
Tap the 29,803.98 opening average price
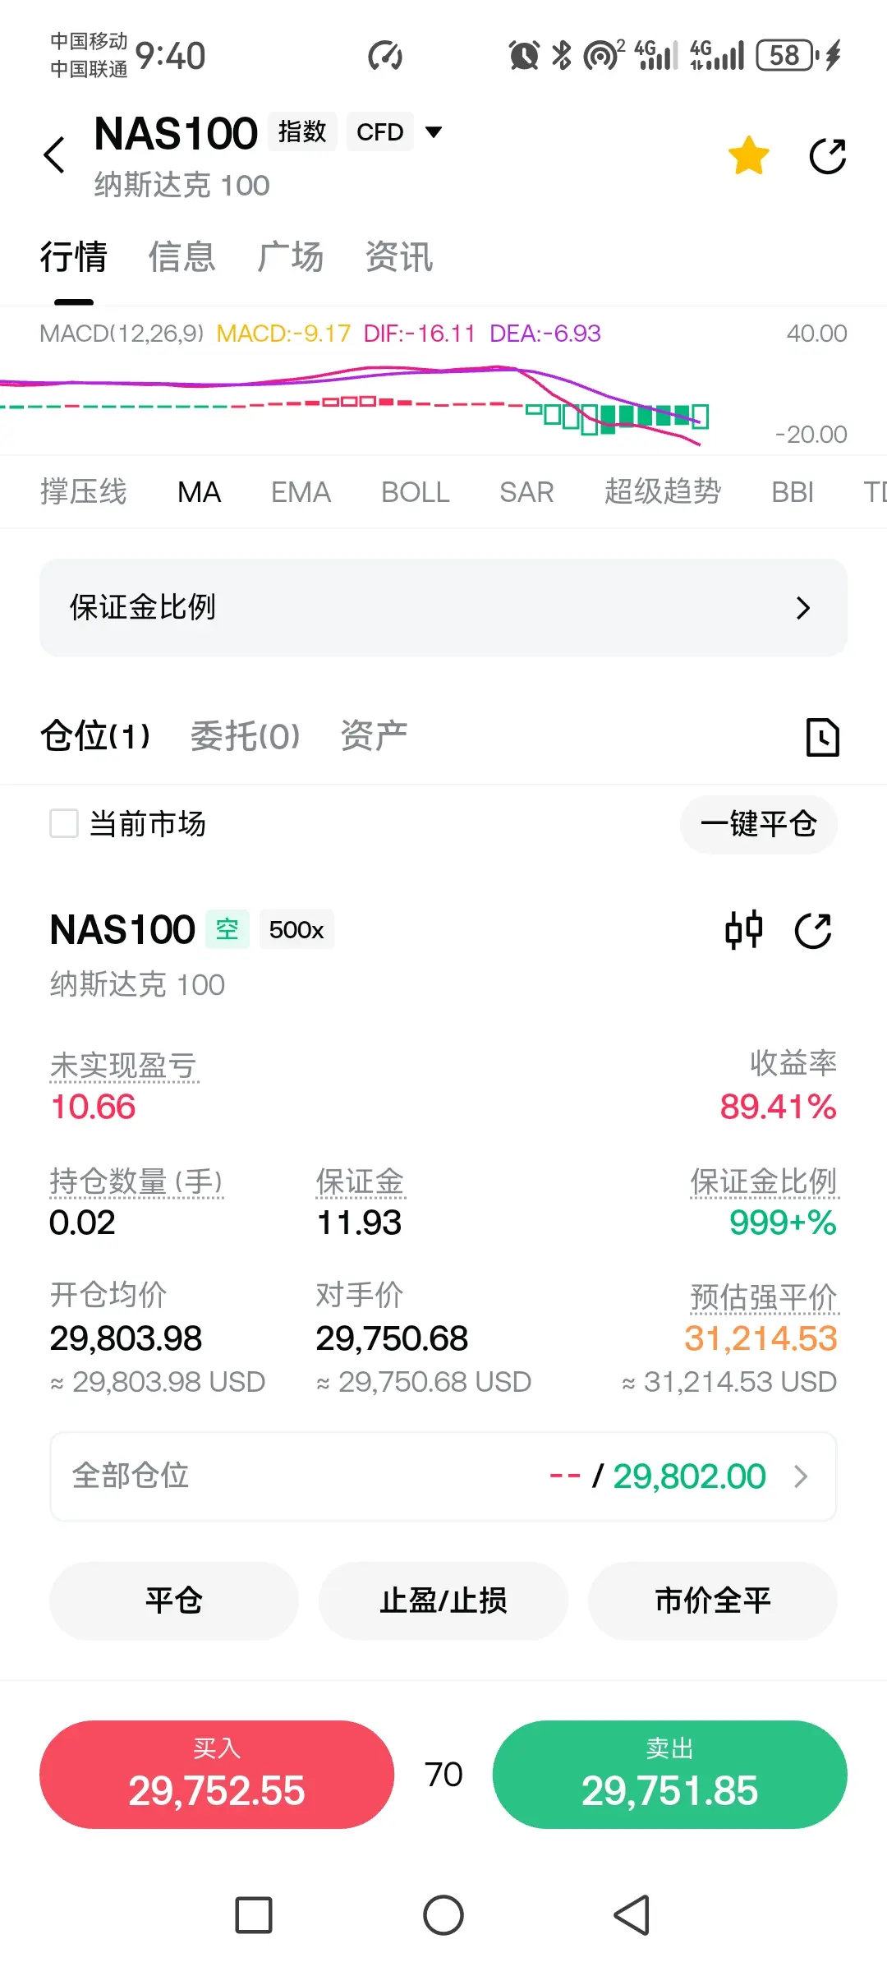pyautogui.click(x=126, y=1338)
